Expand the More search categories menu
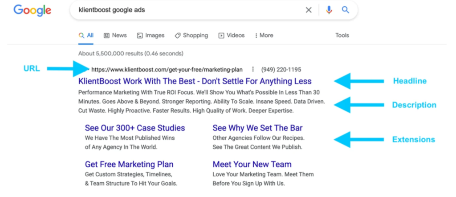Screen dimensions: 456x197 point(264,35)
